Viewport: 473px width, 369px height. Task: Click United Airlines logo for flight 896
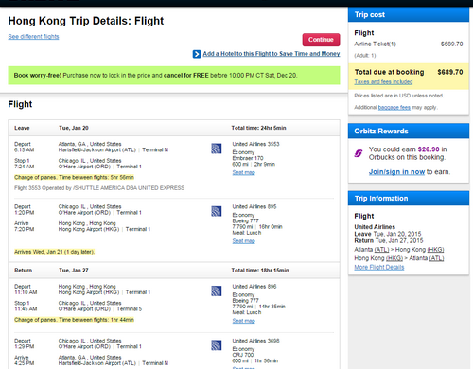[217, 290]
